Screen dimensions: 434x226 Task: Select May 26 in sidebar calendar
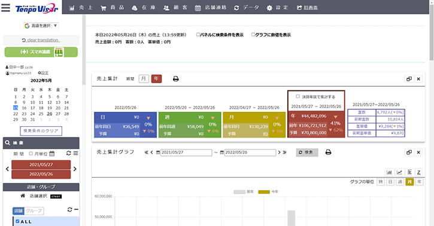point(50,114)
